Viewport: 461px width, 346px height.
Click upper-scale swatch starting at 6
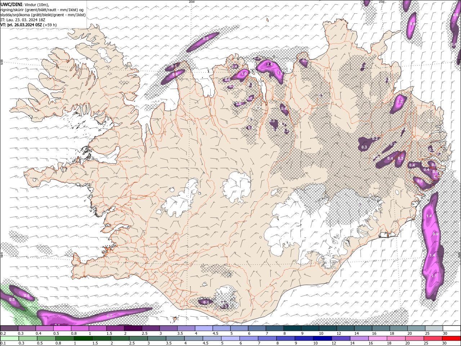(257, 328)
